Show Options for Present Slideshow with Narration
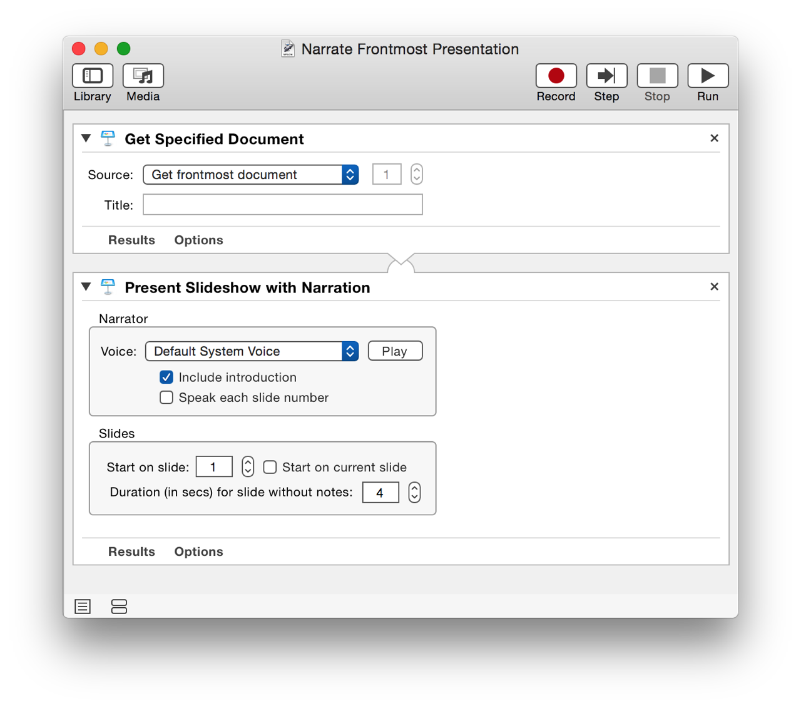The image size is (801, 708). click(198, 552)
